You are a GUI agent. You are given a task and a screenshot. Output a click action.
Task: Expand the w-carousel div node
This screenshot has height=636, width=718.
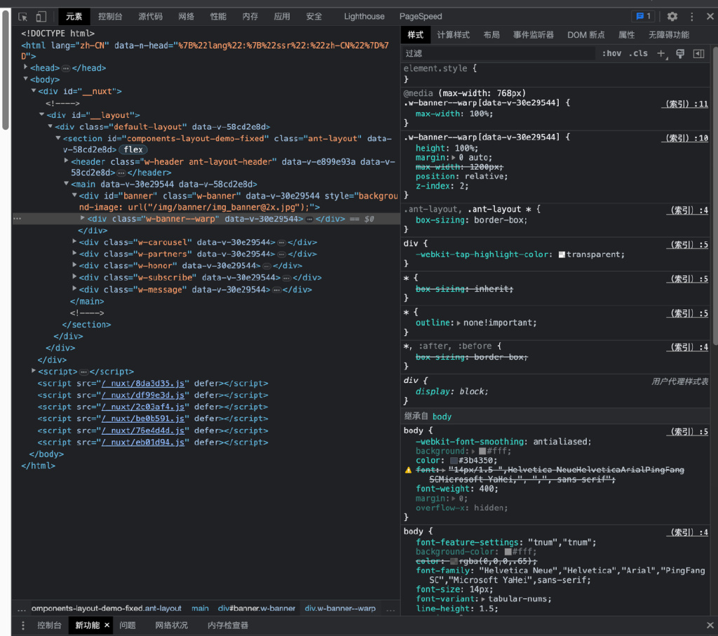[75, 242]
